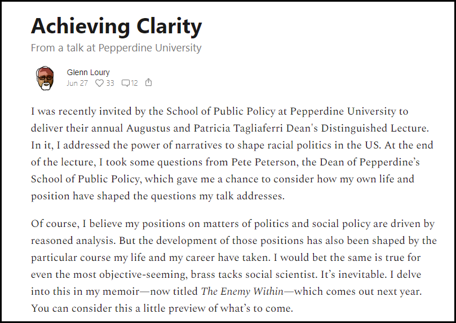
Task: Click the subtitle about Pepperdine University talk
Action: tap(116, 48)
